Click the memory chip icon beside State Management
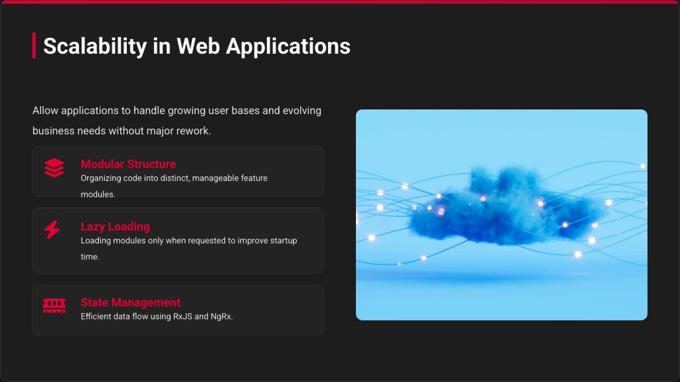This screenshot has width=680, height=382. (54, 306)
